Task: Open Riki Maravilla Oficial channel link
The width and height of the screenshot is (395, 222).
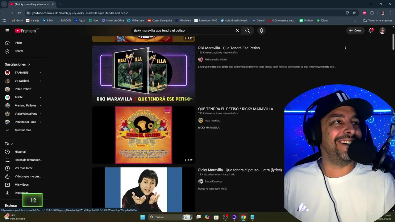Action: (216, 60)
